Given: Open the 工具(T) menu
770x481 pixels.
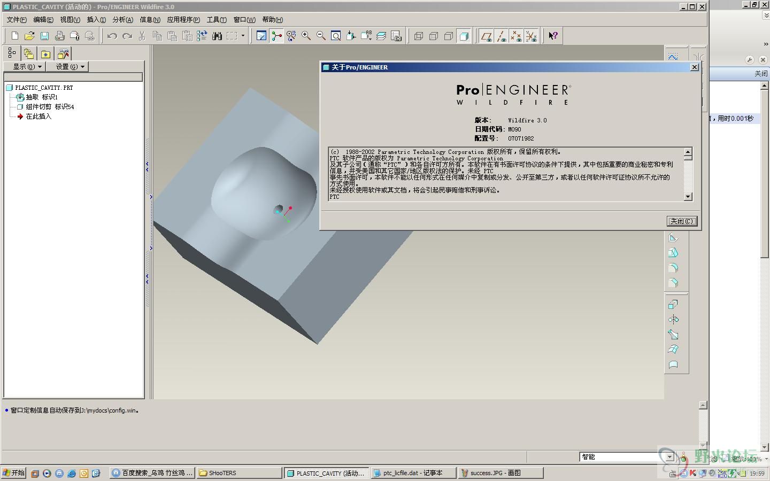Looking at the screenshot, I should pyautogui.click(x=217, y=20).
